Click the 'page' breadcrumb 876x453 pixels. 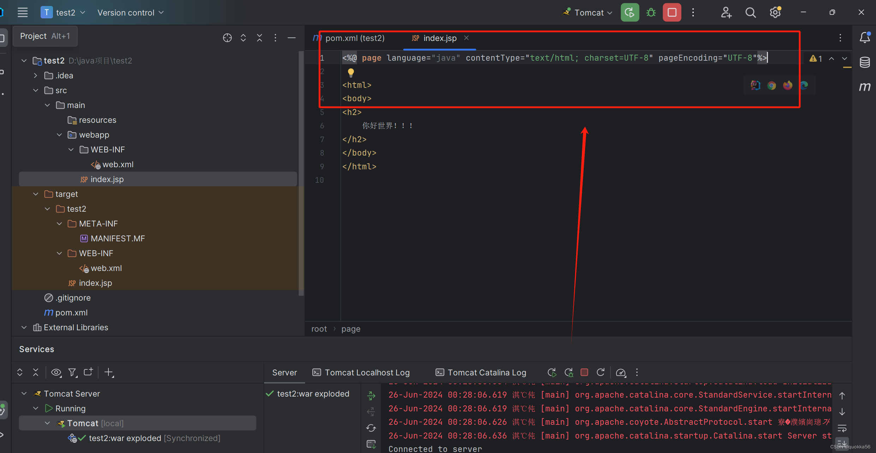tap(351, 329)
